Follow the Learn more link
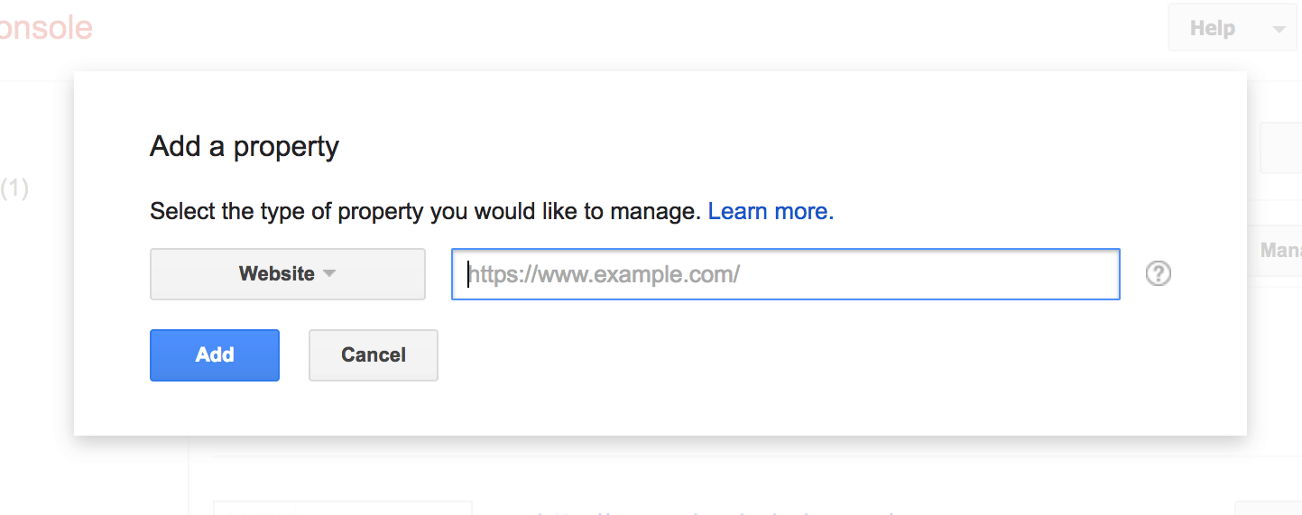 771,212
